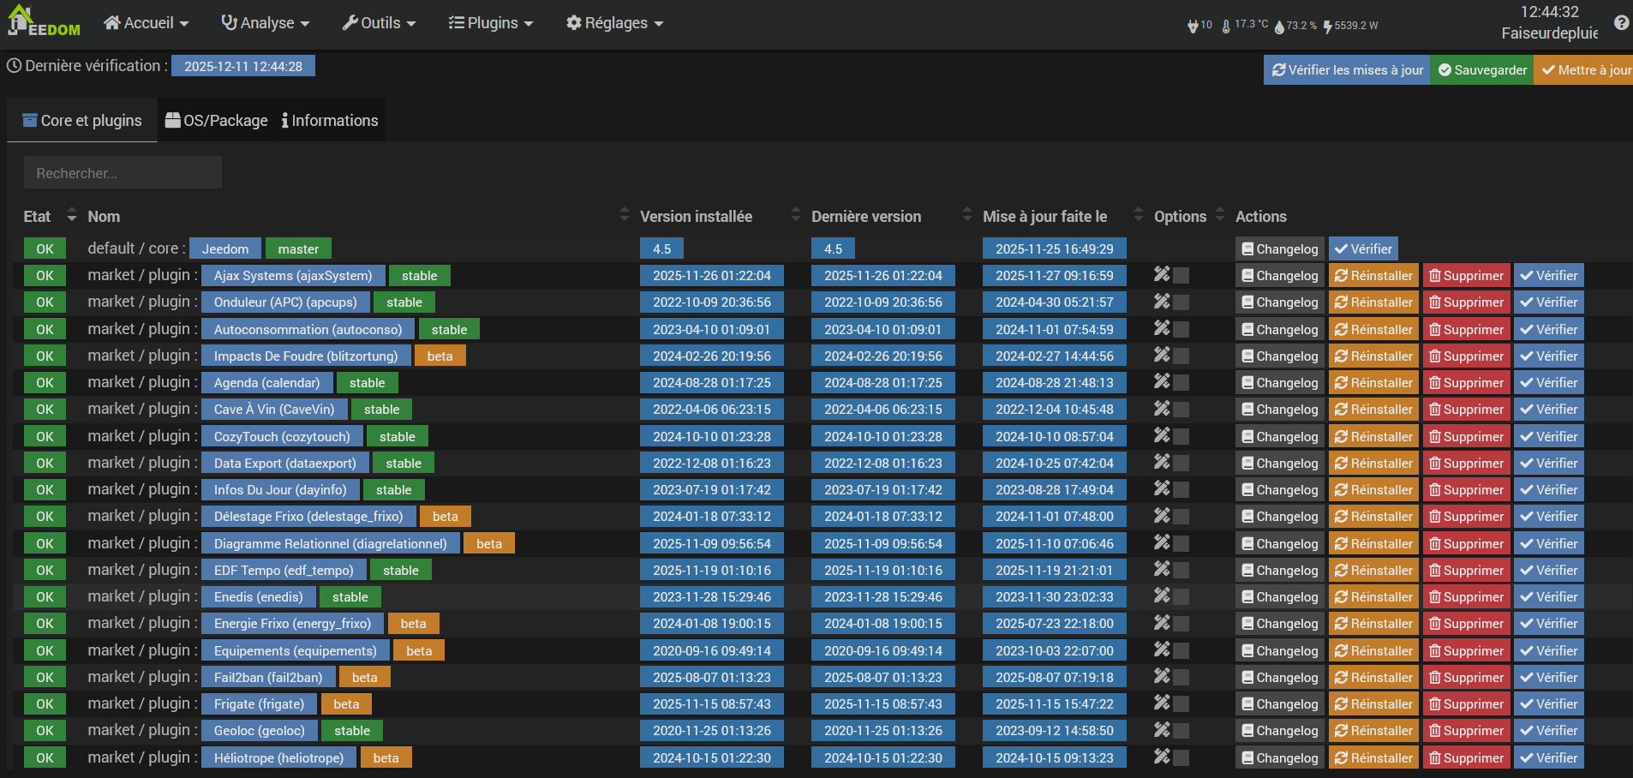The height and width of the screenshot is (778, 1633).
Task: Toggle the options checkbox for EDF Tempo
Action: tap(1181, 571)
